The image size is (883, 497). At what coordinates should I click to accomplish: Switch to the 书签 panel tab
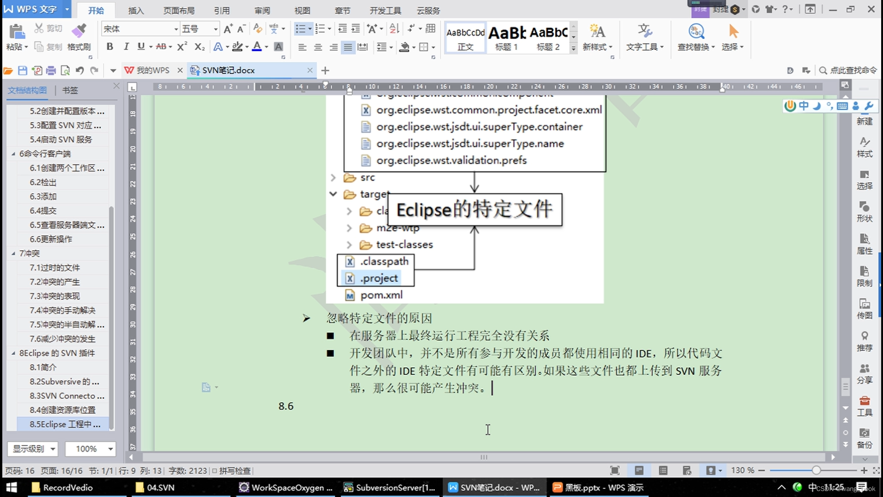click(70, 90)
